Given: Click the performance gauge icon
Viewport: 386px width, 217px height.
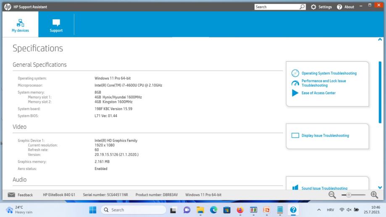Looking at the screenshot, I should [x=295, y=83].
